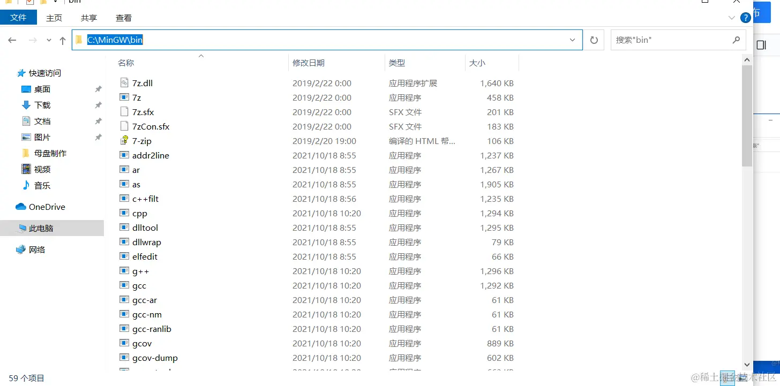
Task: Click the scrollbar down arrow
Action: coord(747,364)
